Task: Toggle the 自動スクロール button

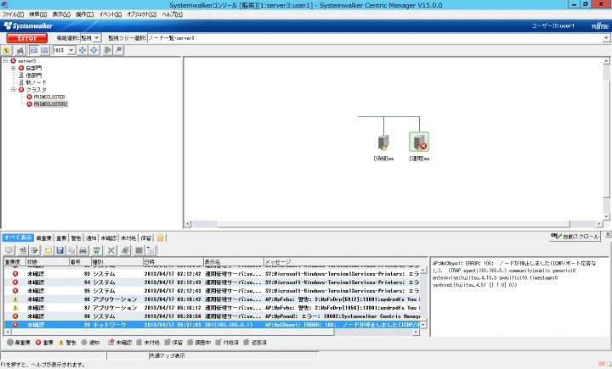Action: [x=575, y=236]
